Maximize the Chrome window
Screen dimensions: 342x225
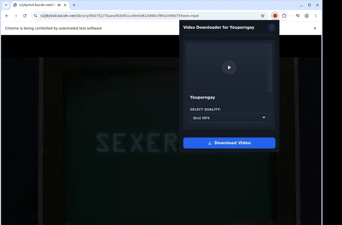[309, 5]
